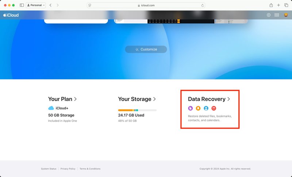The width and height of the screenshot is (292, 177).
Task: Toggle the Safari sidebar icon
Action: coord(22,5)
